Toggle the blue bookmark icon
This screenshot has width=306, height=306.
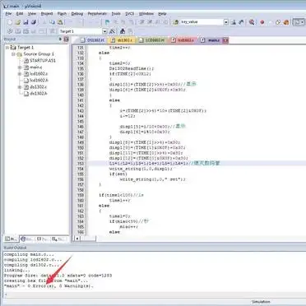108,22
